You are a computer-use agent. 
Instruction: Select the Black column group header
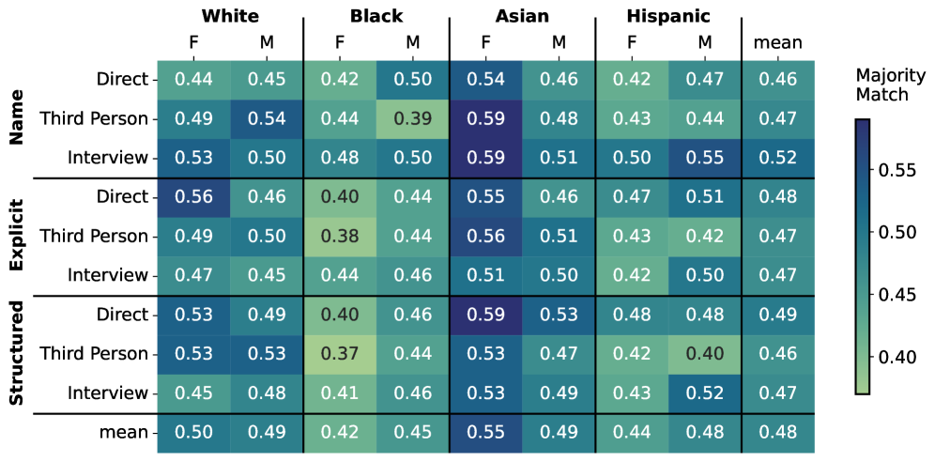[376, 16]
